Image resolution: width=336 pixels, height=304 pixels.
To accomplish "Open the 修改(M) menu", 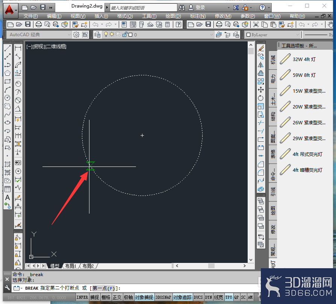I will click(x=223, y=16).
